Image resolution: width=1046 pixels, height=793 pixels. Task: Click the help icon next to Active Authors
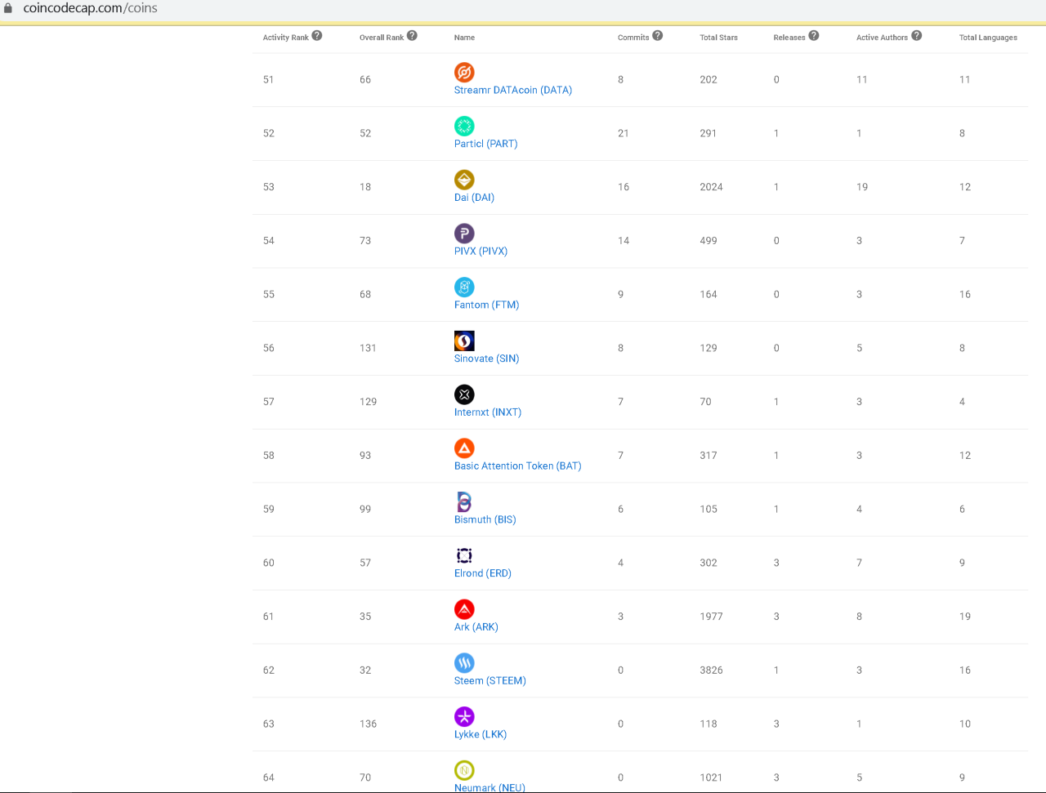coord(917,36)
